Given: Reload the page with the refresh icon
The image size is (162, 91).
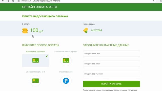Looking at the screenshot, I should [13, 1].
